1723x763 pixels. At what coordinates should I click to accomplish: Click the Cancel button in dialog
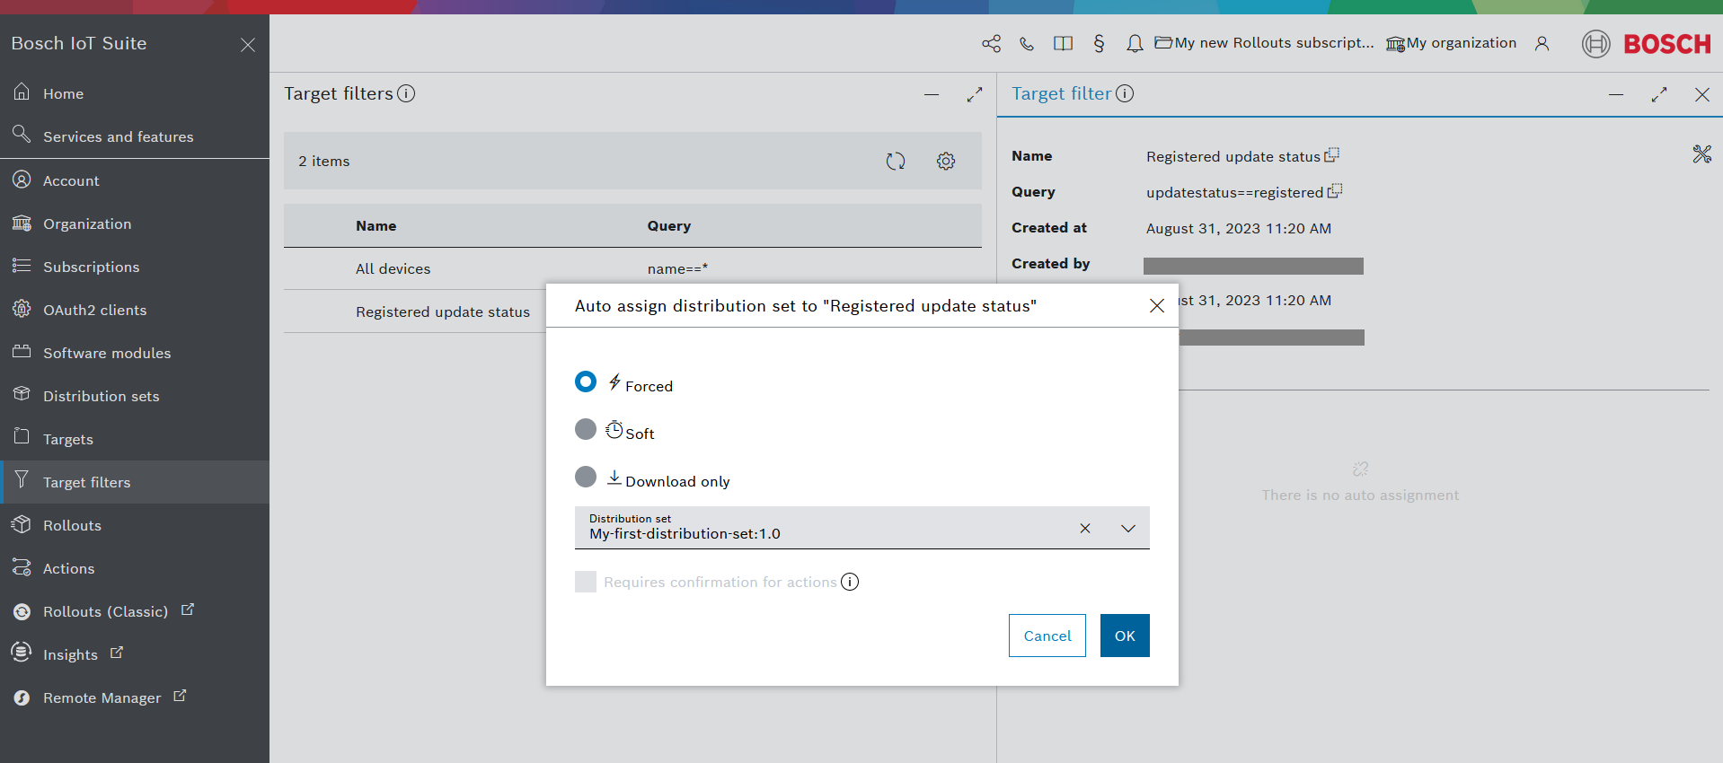coord(1047,636)
